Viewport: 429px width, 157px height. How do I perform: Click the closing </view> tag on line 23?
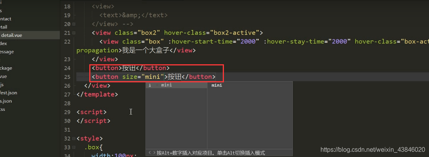[105, 59]
